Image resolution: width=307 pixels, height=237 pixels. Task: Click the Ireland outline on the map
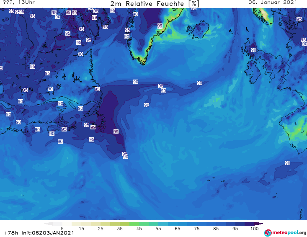[x=253, y=72]
